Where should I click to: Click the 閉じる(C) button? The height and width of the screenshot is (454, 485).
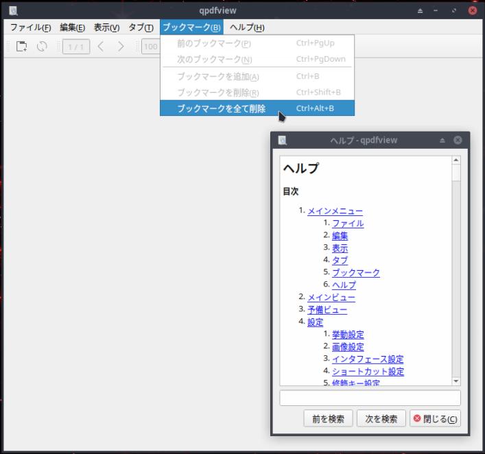click(435, 419)
